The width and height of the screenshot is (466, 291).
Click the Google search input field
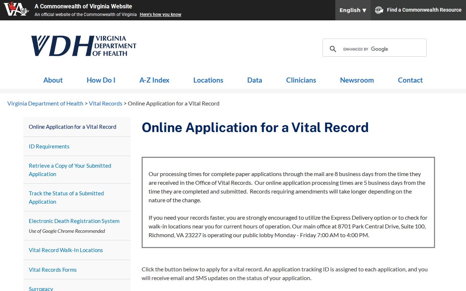point(382,49)
